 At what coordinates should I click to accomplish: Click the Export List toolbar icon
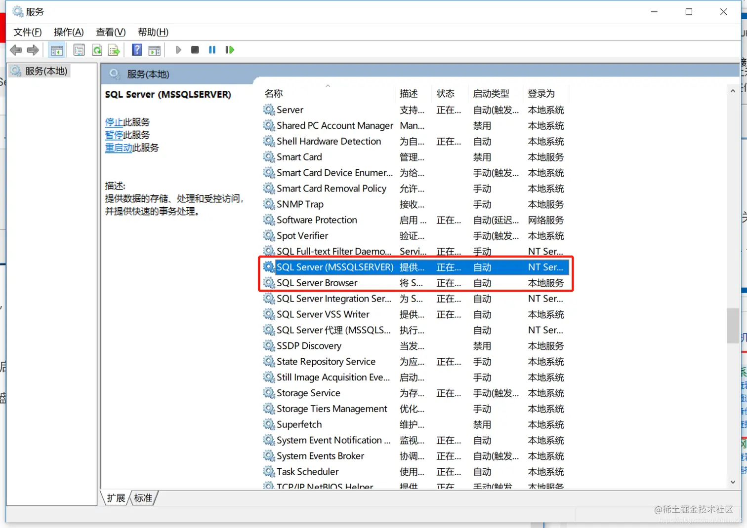[x=114, y=50]
